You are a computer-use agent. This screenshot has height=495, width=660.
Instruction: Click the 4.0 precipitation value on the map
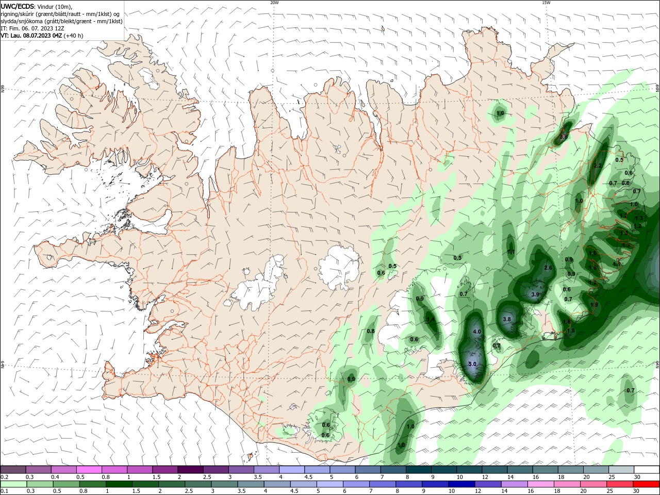pos(476,332)
